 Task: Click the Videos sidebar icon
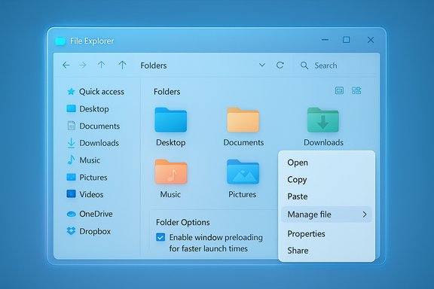pos(71,194)
